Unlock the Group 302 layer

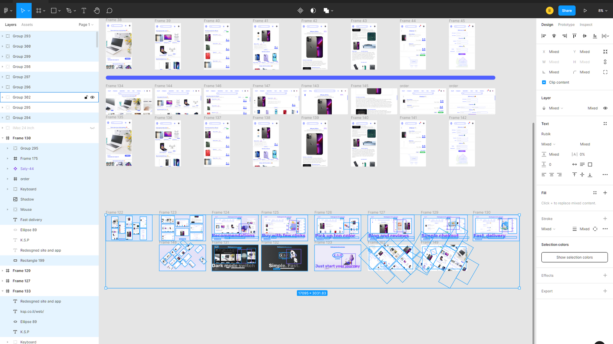click(86, 97)
